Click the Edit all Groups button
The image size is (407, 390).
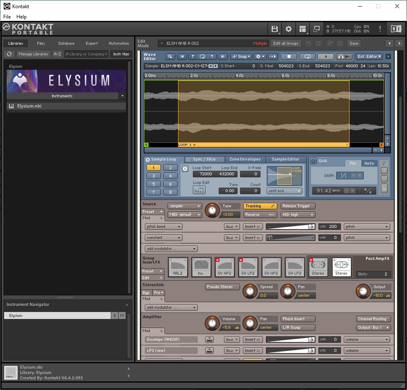(x=286, y=44)
